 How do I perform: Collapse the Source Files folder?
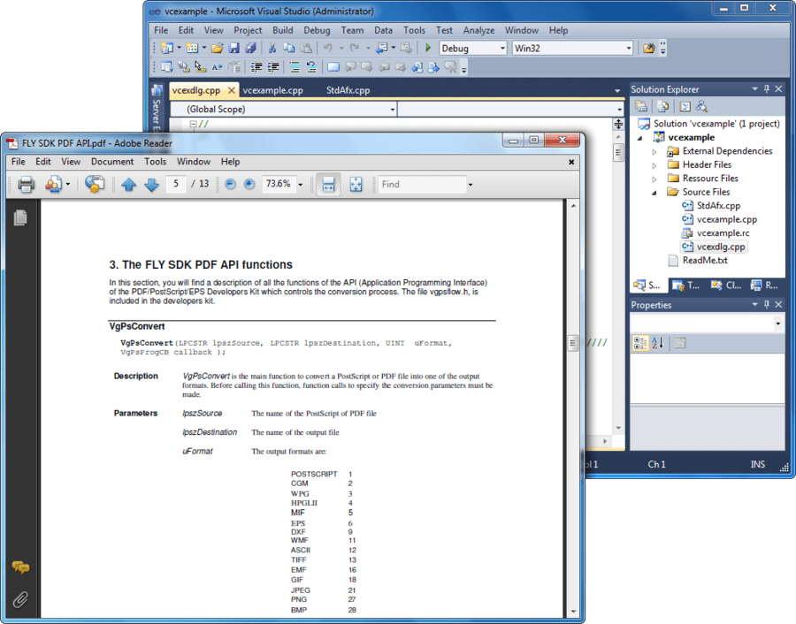point(654,193)
